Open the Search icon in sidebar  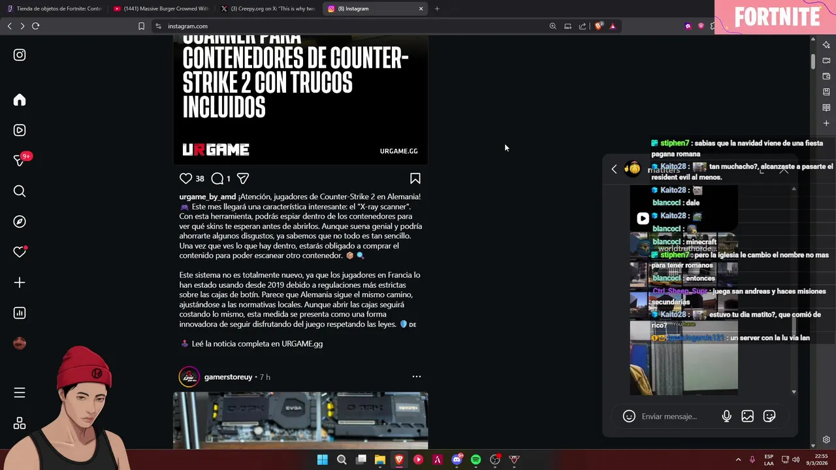click(20, 191)
